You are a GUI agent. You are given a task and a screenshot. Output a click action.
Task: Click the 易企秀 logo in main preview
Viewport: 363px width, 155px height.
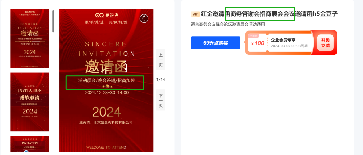pos(106,16)
